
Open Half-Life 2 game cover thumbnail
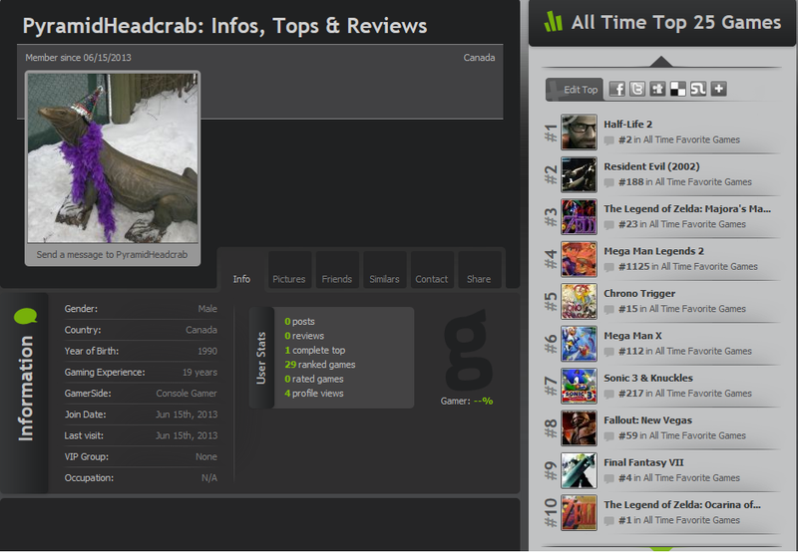pos(579,133)
